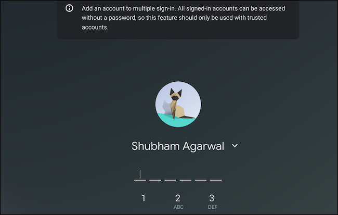The height and width of the screenshot is (215, 338).
Task: Click the 'Add an account' phrase in banner
Action: (x=103, y=8)
